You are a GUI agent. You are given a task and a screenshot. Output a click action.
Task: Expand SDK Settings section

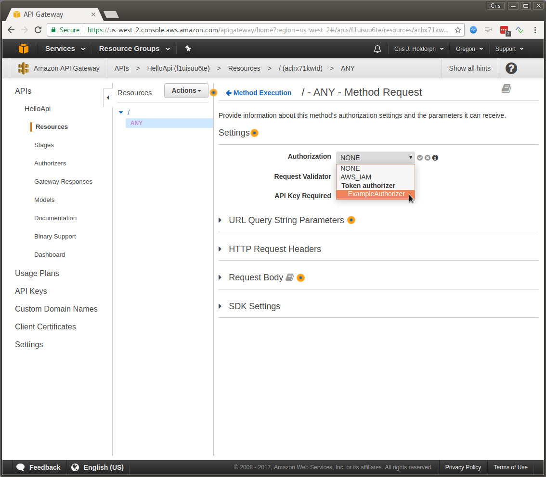click(220, 306)
